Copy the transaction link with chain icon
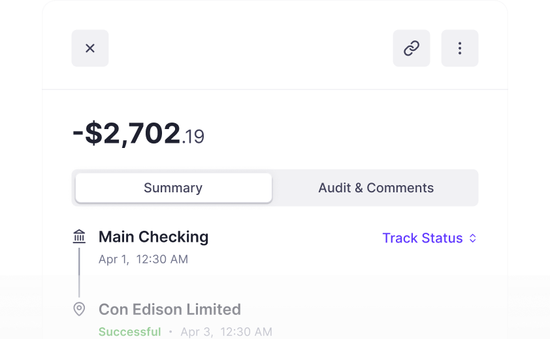This screenshot has width=550, height=339. pyautogui.click(x=412, y=48)
